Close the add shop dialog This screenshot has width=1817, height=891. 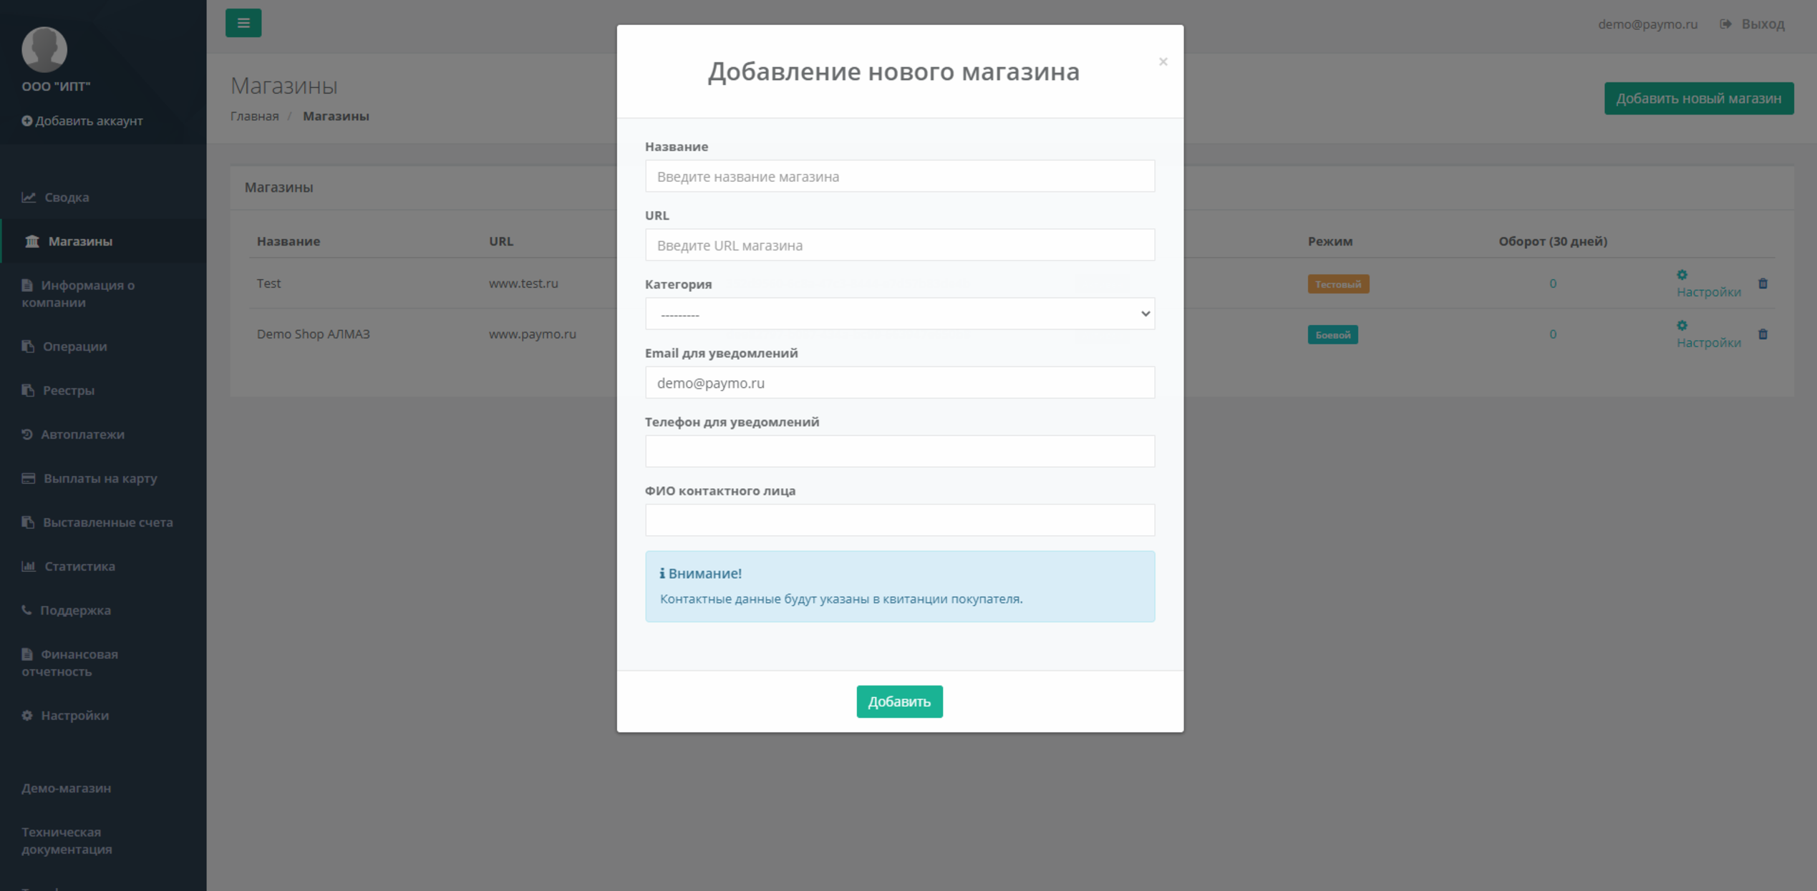point(1163,62)
